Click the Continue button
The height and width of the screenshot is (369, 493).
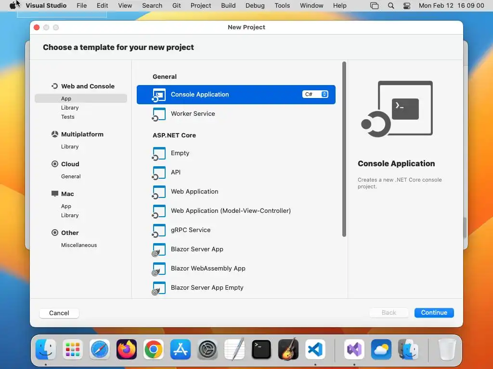coord(434,312)
